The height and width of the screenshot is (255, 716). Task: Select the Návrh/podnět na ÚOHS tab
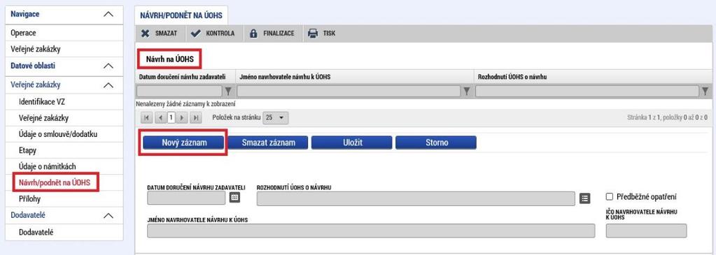(x=182, y=15)
